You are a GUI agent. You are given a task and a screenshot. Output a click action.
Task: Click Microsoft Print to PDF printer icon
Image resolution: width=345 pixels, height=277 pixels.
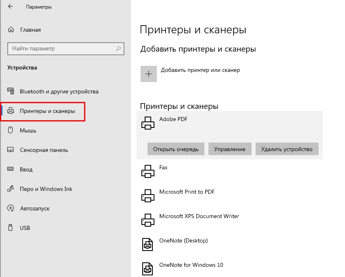point(148,196)
